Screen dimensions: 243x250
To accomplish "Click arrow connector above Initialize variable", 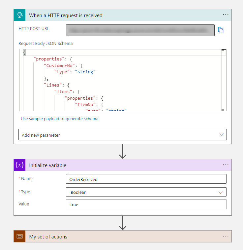I will click(x=123, y=152).
